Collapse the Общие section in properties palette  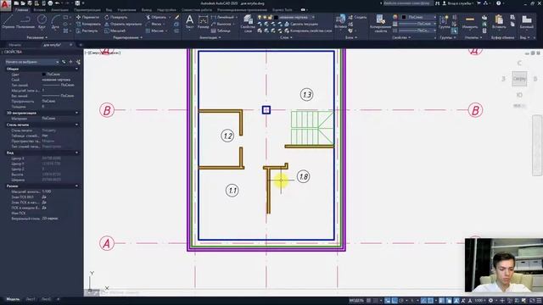point(77,69)
